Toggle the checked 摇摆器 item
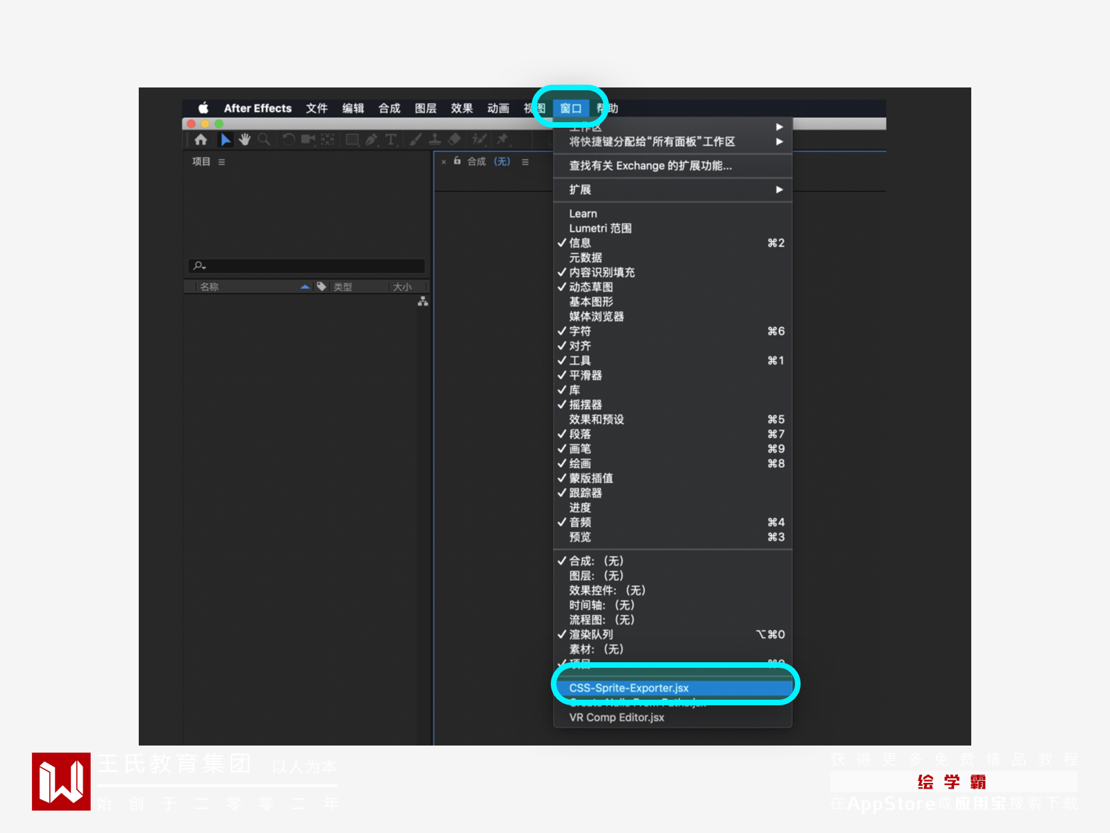 [673, 405]
